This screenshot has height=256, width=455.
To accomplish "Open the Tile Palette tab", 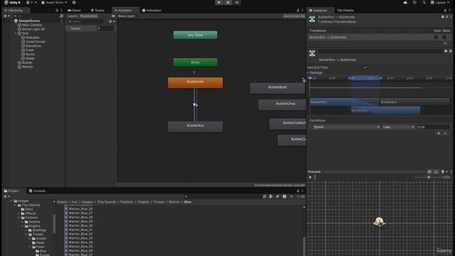I will click(345, 10).
